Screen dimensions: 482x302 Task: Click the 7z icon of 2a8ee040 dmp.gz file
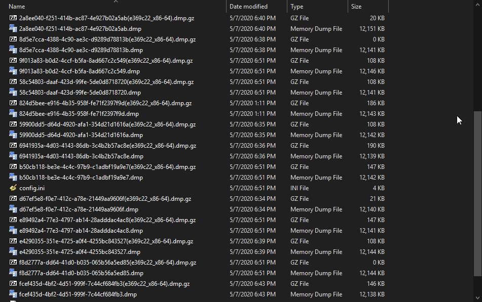click(13, 18)
